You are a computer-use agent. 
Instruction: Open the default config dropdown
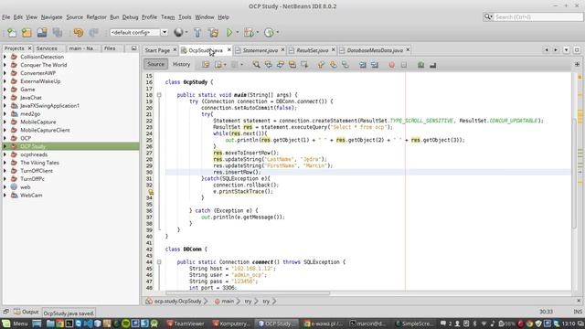(x=165, y=33)
